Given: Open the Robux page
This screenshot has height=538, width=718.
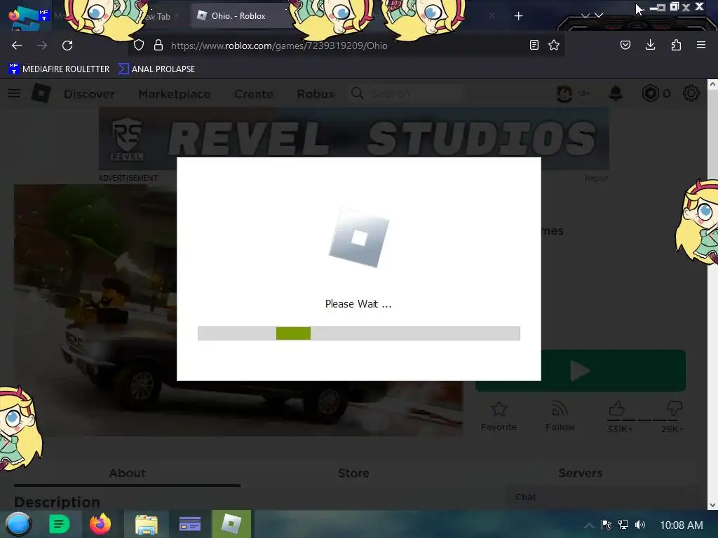Looking at the screenshot, I should [316, 94].
